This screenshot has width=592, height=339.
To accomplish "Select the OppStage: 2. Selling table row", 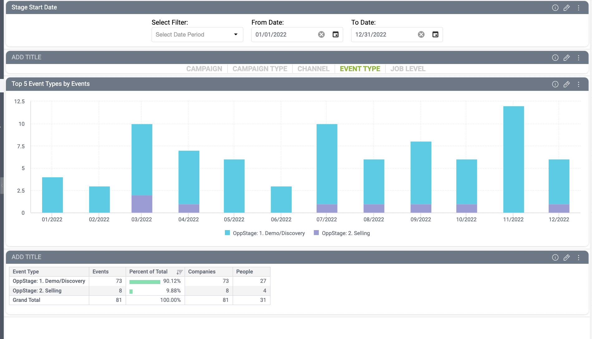I will [140, 291].
